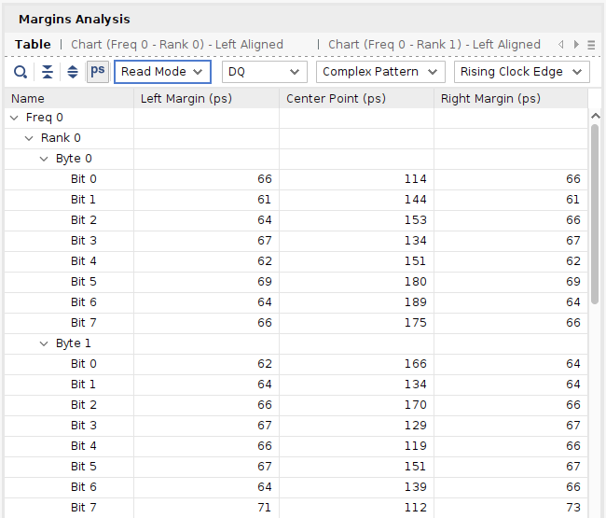This screenshot has width=606, height=518.
Task: Switch to Chart Freq 0 Rank 1 tab
Action: point(434,45)
